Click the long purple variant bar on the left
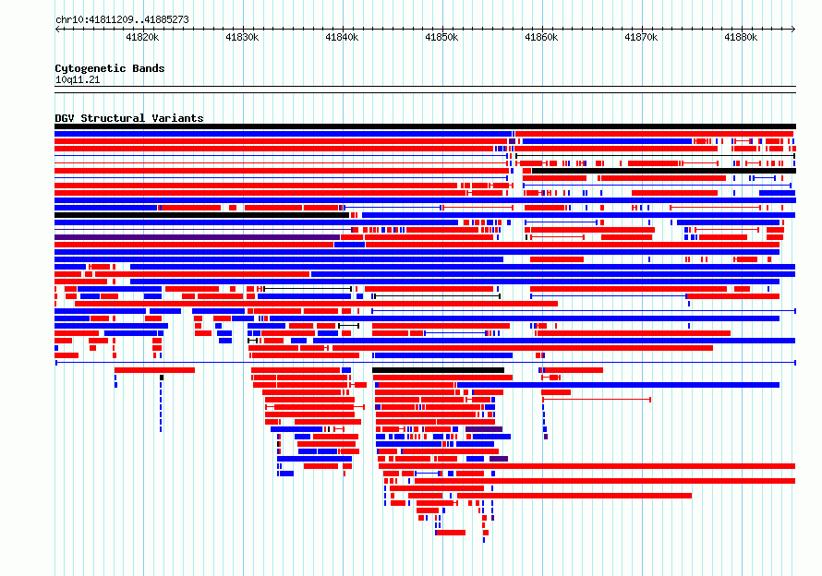Image resolution: width=822 pixels, height=576 pixels. click(197, 237)
